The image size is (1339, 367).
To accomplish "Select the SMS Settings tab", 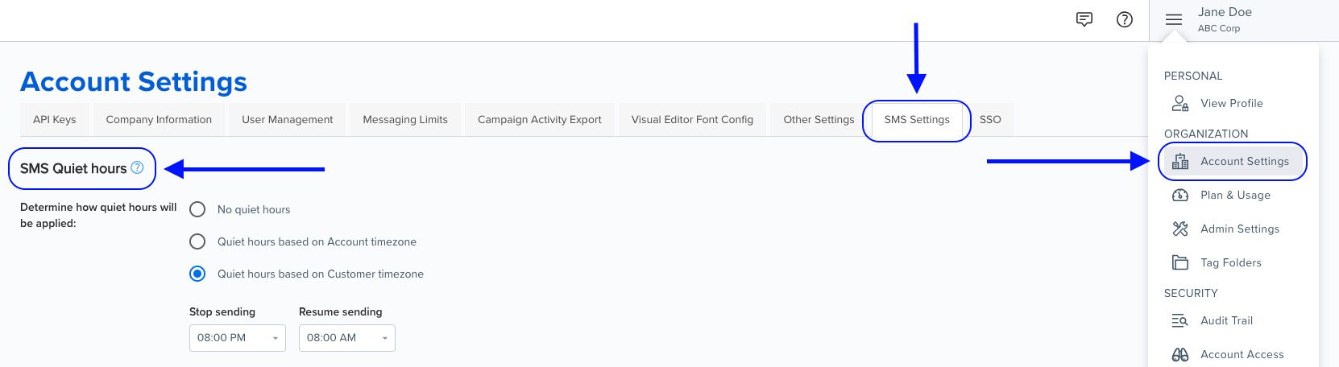I will point(917,119).
